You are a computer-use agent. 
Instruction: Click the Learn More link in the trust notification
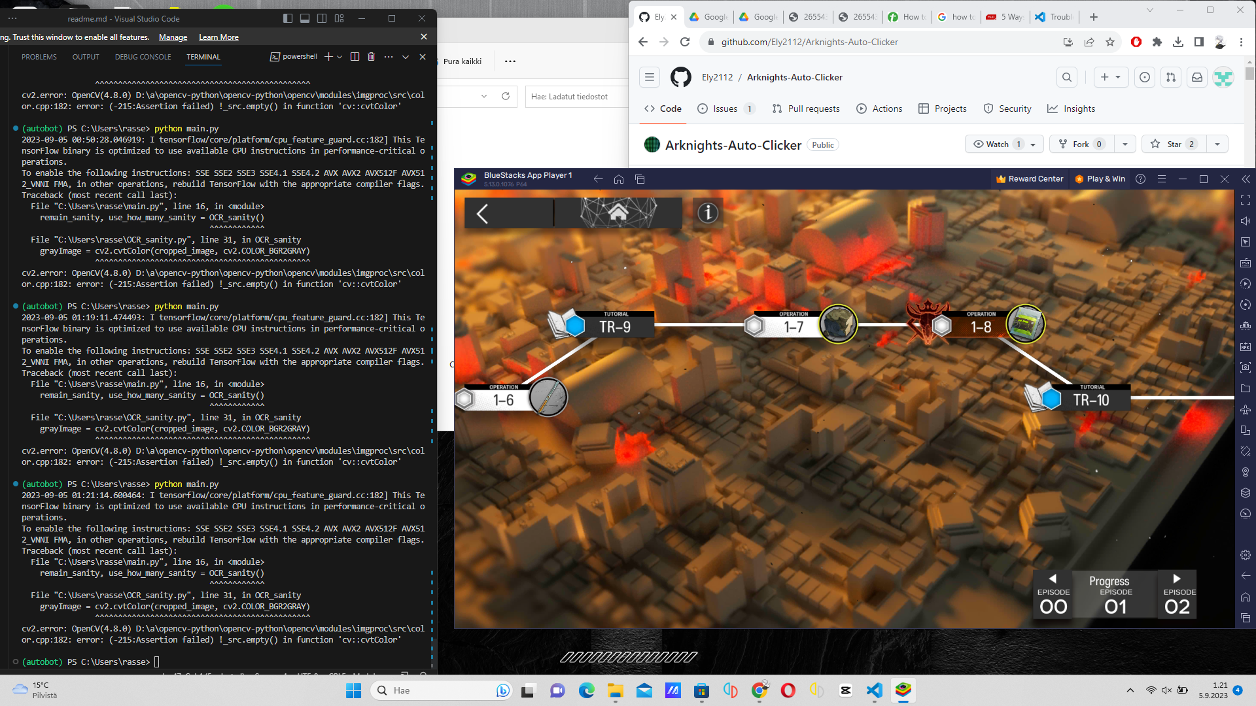[218, 37]
